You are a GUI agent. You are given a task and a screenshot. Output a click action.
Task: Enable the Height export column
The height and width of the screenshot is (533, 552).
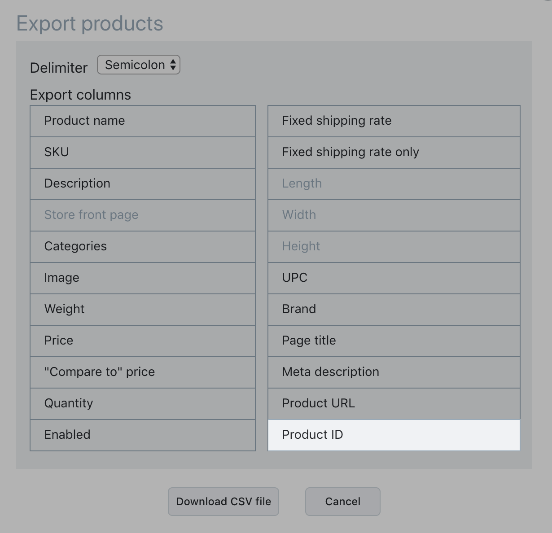[394, 247]
